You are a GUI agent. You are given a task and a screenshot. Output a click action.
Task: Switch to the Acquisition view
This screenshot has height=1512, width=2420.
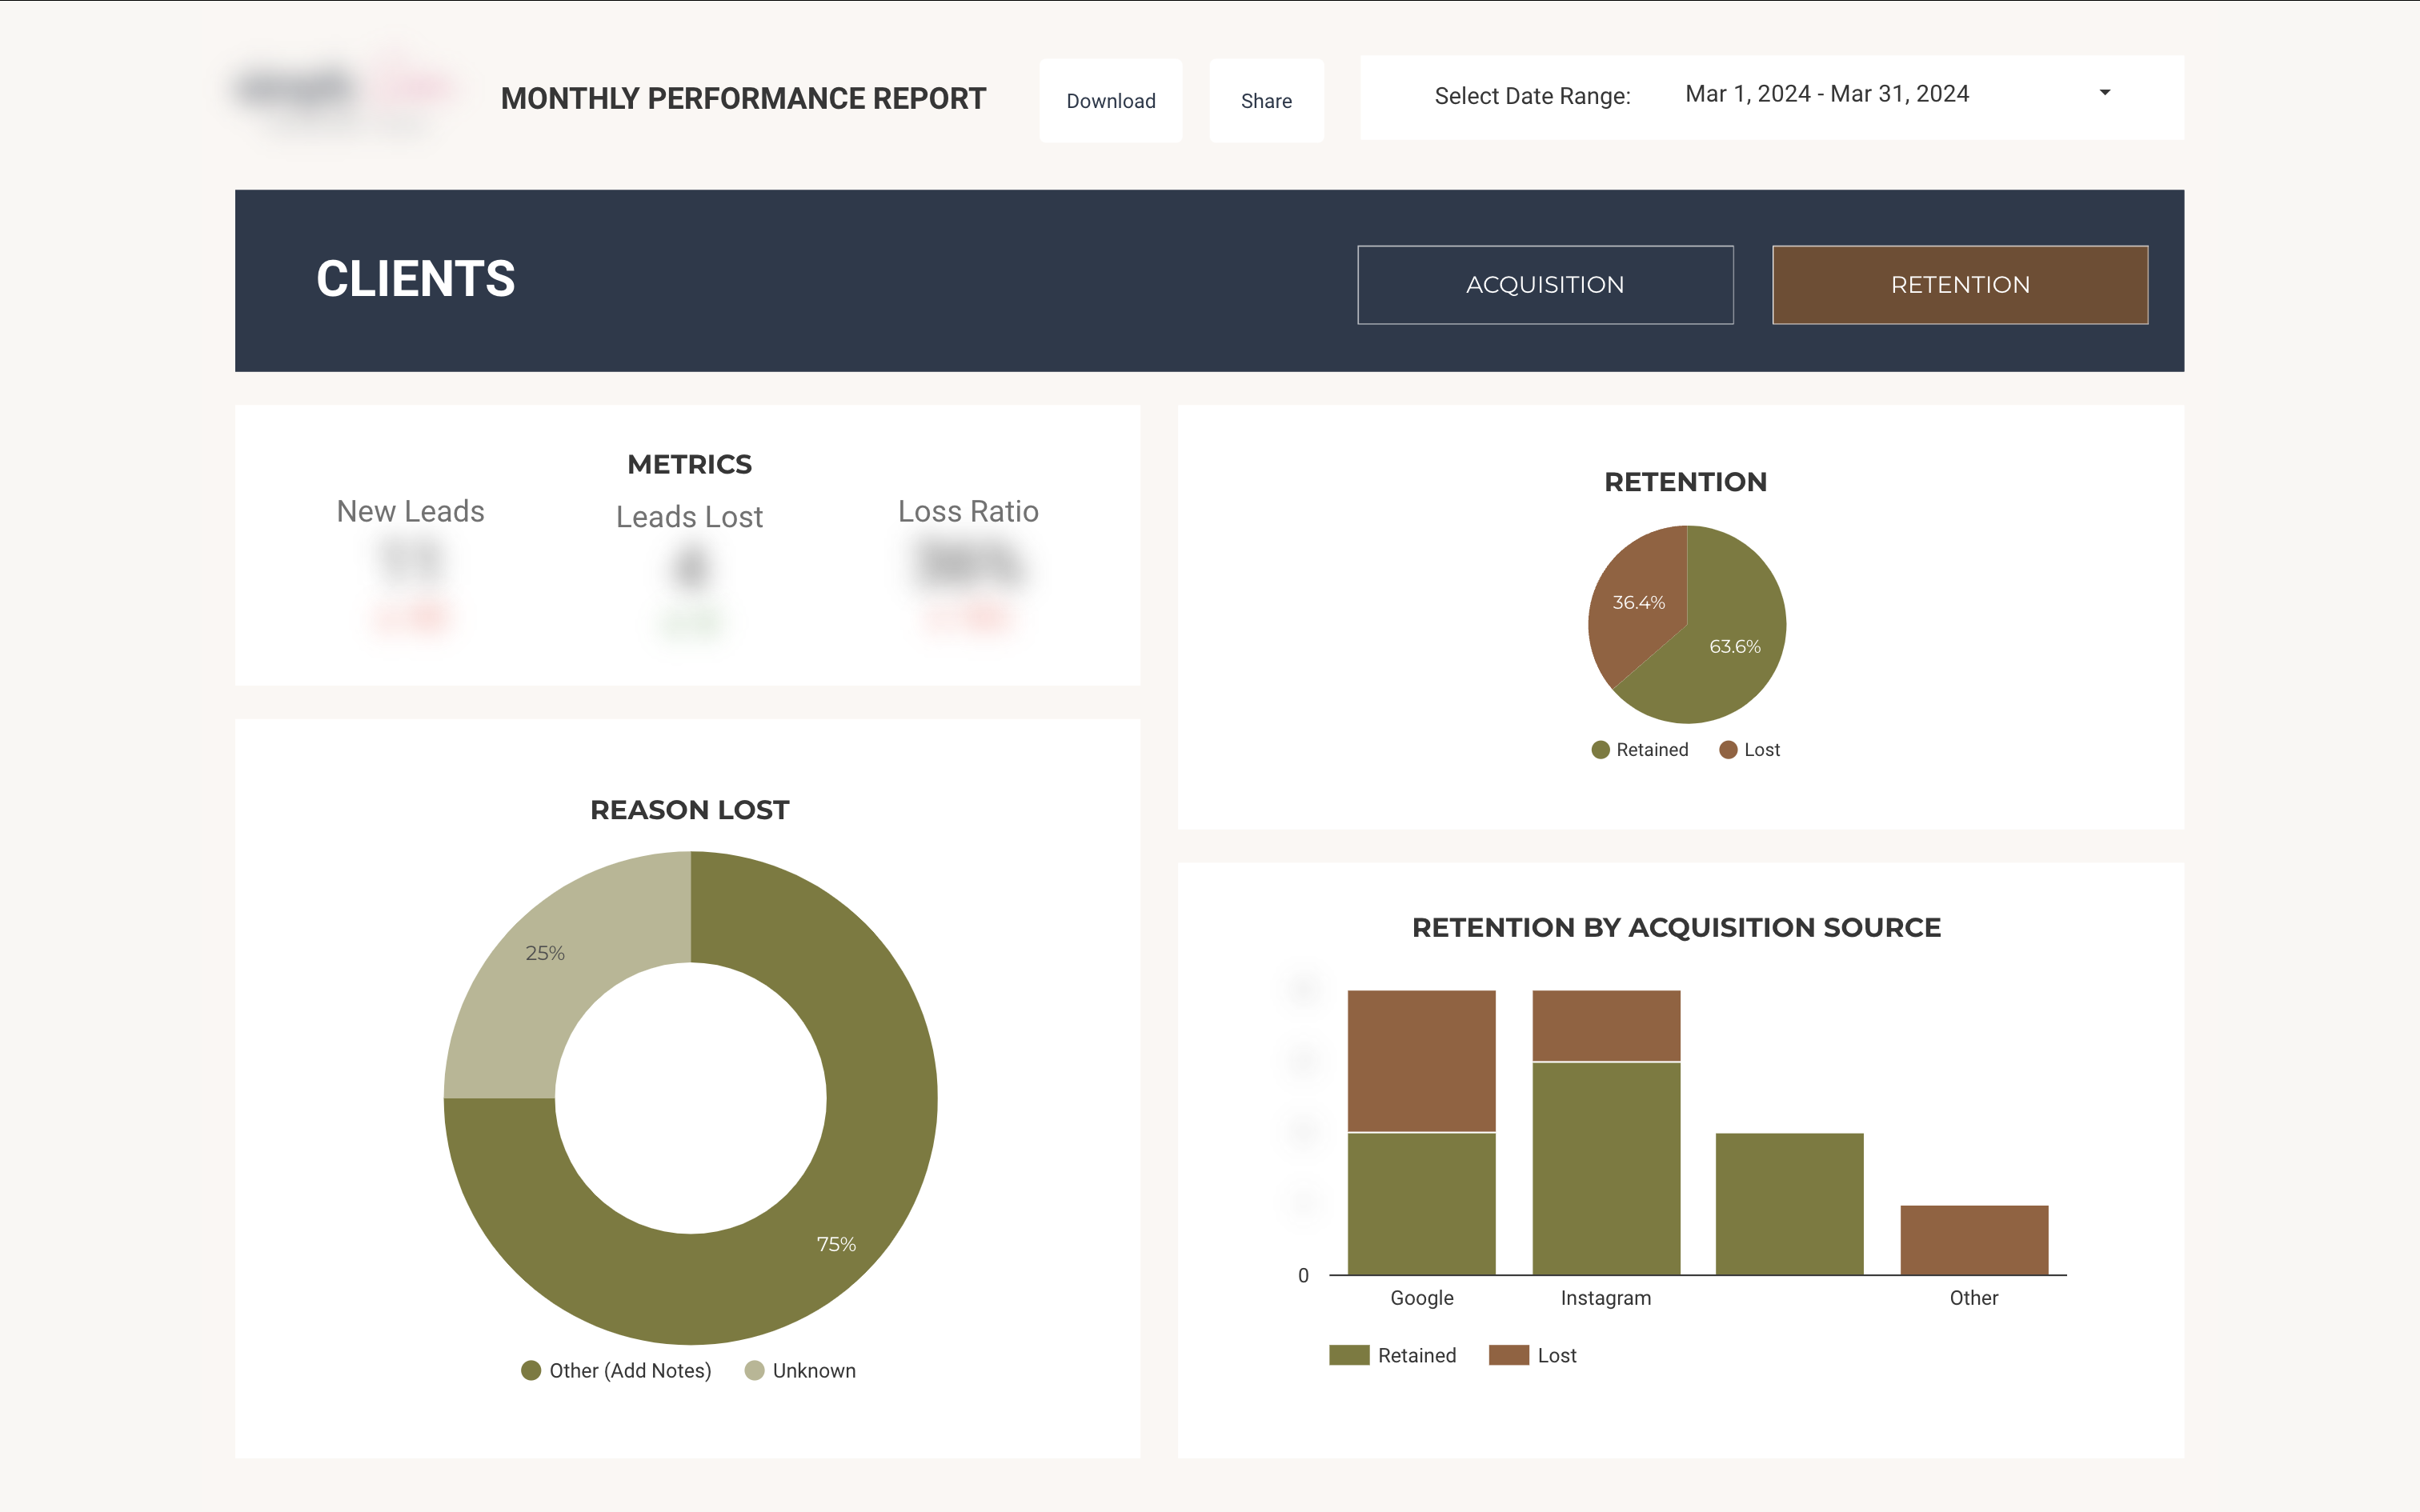pos(1545,284)
